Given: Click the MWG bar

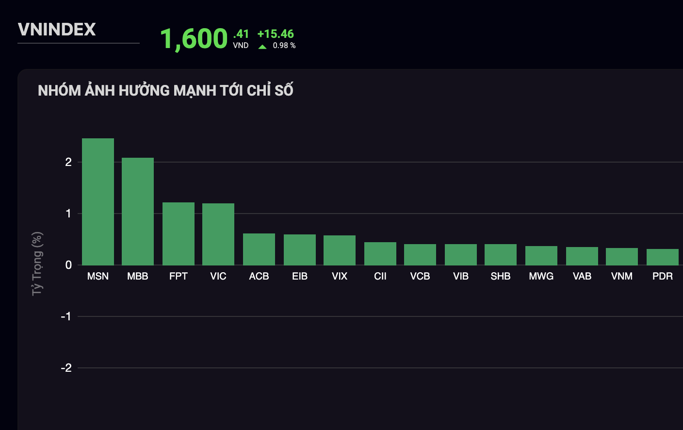Looking at the screenshot, I should pyautogui.click(x=541, y=256).
